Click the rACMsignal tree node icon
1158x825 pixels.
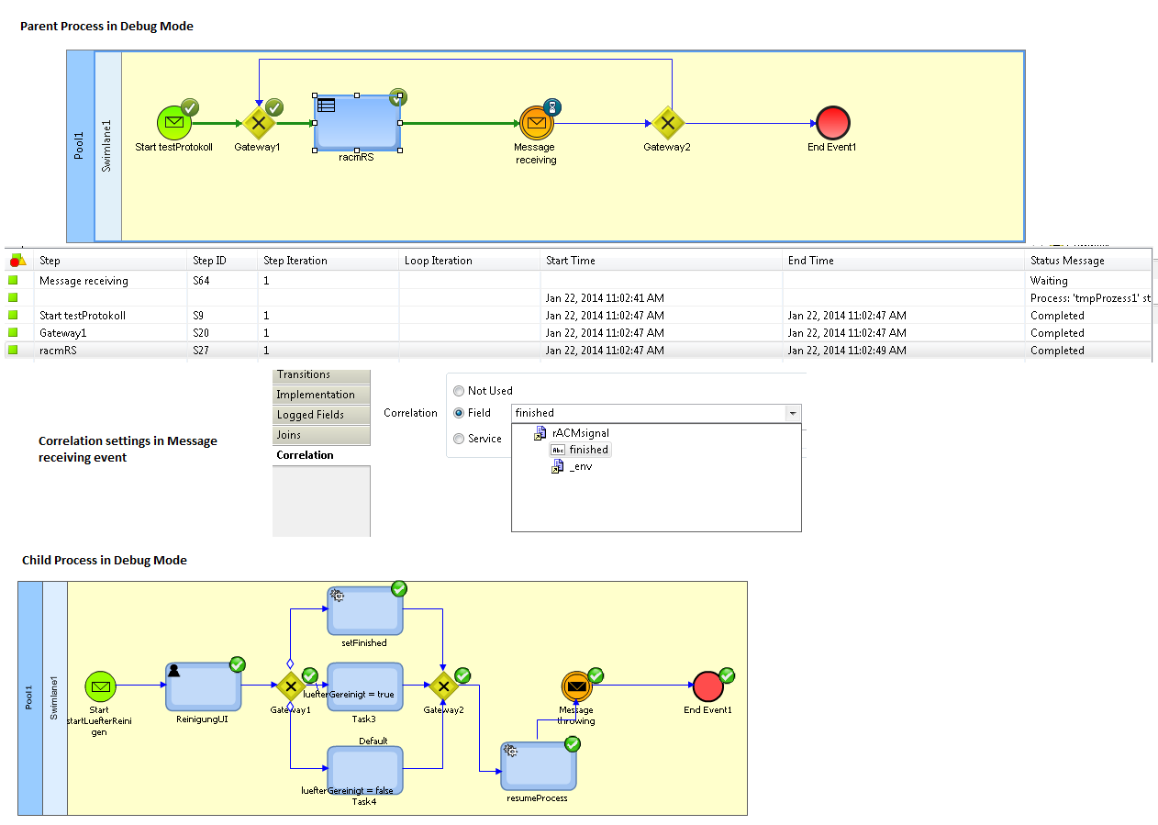point(541,433)
